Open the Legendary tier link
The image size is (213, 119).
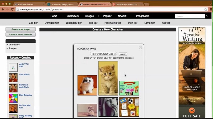(x=74, y=23)
